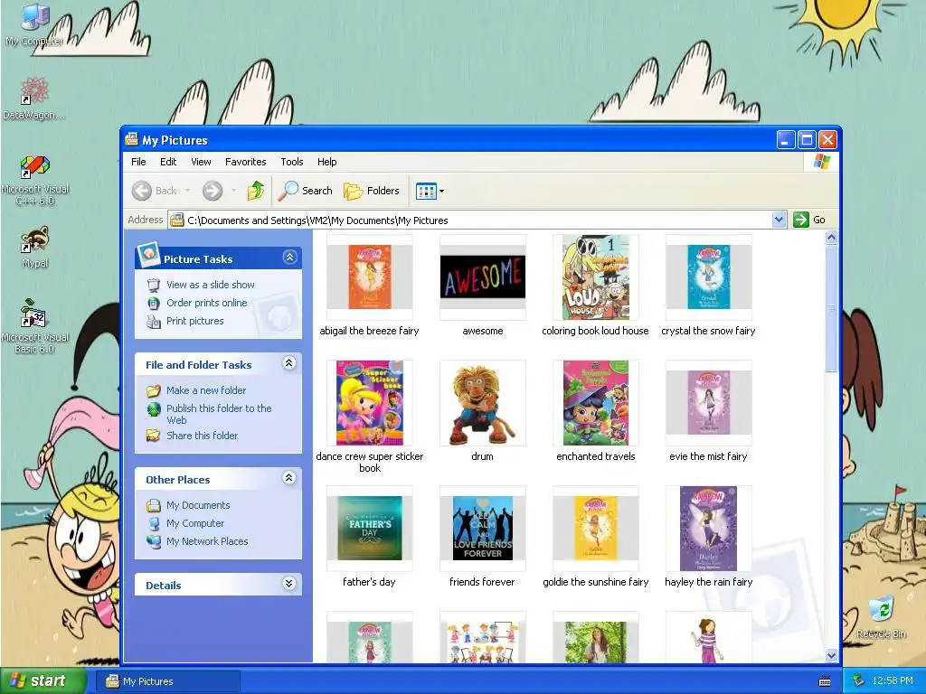Click My Pictures taskbar button
Image resolution: width=926 pixels, height=694 pixels.
167,681
